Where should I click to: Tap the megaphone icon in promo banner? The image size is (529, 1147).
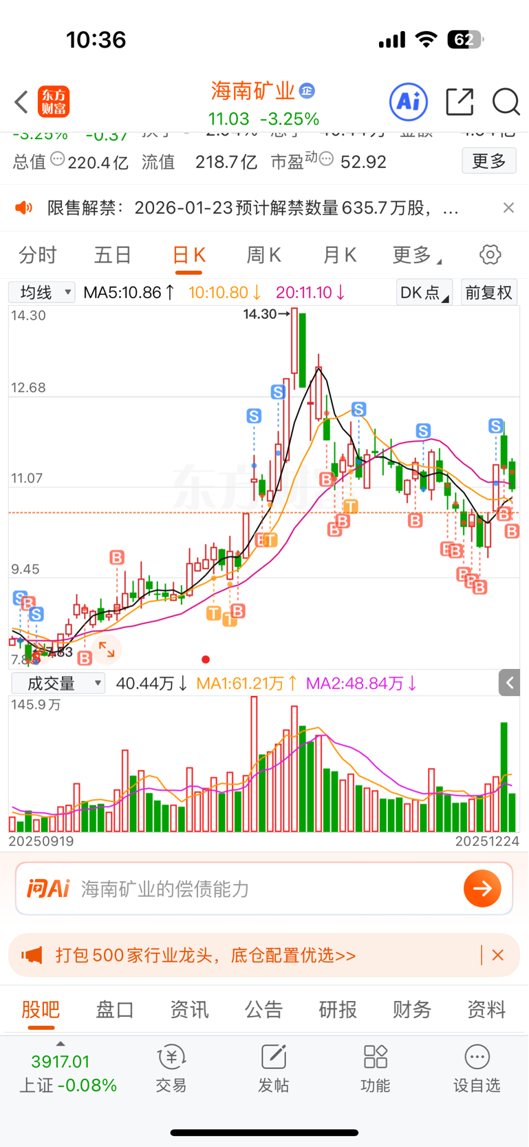(32, 955)
